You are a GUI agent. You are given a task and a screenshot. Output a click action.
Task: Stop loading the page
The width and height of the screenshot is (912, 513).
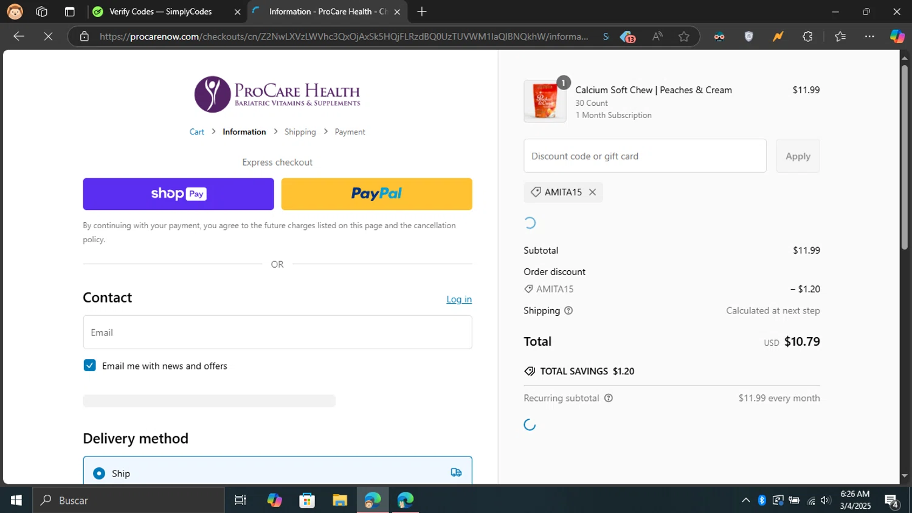point(49,37)
